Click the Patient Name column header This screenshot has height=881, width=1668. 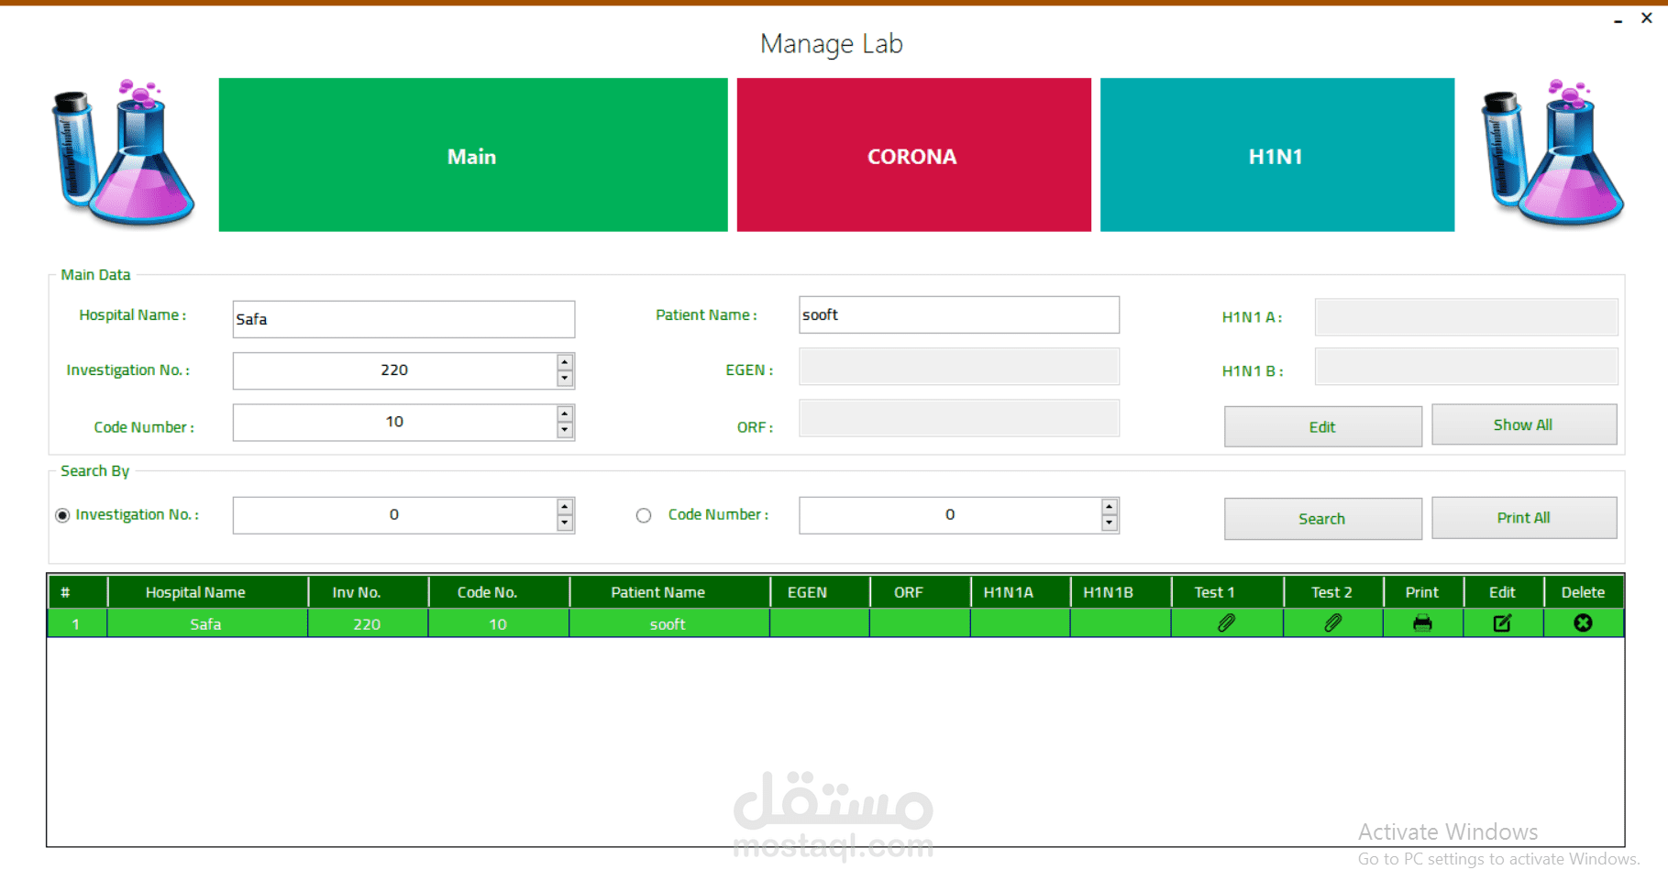(x=669, y=592)
